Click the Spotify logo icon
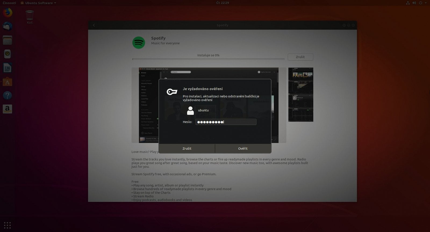Screen dimensions: 430x232 coord(139,42)
